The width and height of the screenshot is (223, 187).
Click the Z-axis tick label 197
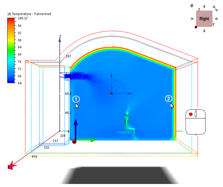click(x=68, y=56)
